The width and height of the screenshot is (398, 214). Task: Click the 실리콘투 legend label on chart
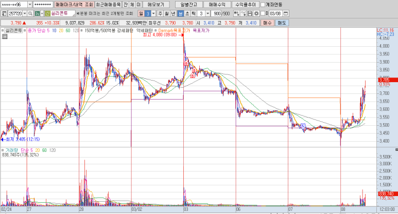click(x=13, y=30)
